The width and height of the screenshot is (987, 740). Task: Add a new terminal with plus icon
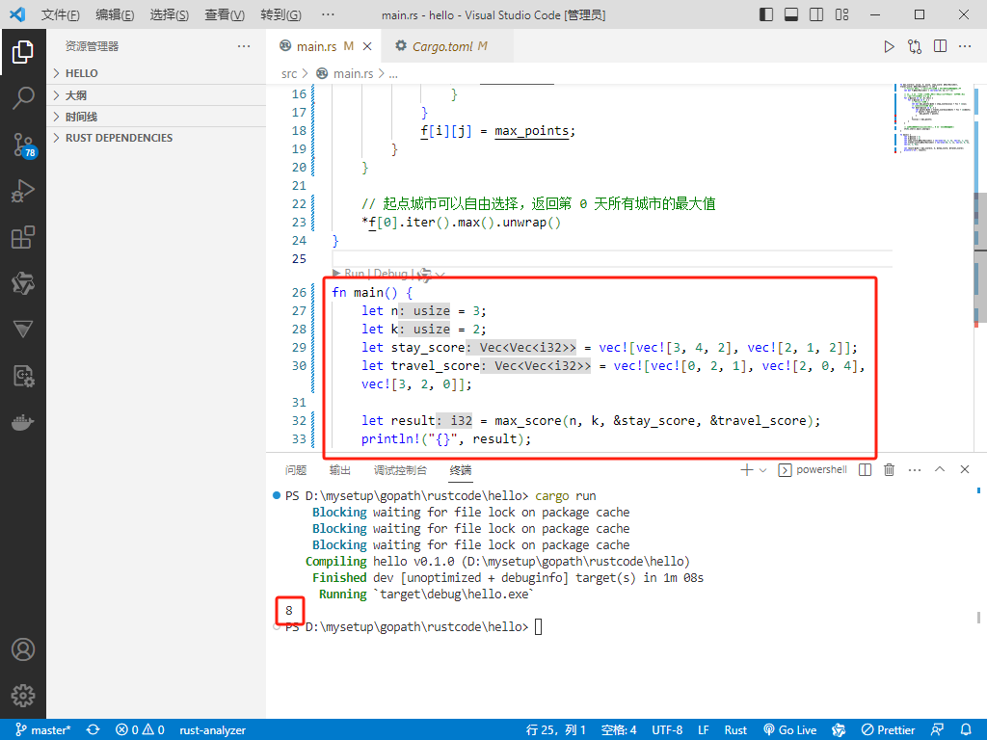coord(747,470)
